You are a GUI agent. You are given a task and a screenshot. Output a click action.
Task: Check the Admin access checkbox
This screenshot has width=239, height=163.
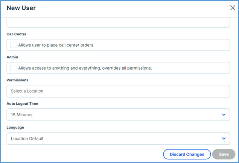coord(13,68)
